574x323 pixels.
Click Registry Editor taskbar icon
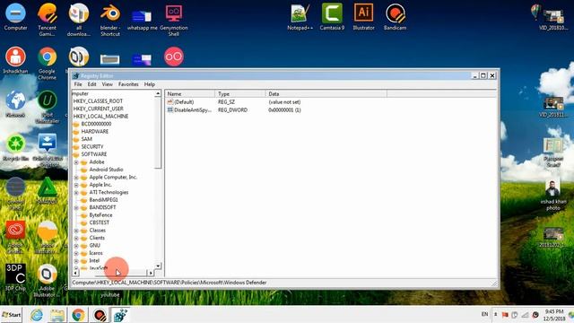[120, 315]
